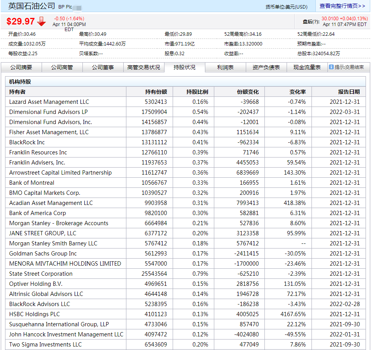
Task: Click the Arrowstreet Capital Limited Partnership row
Action: pos(185,173)
